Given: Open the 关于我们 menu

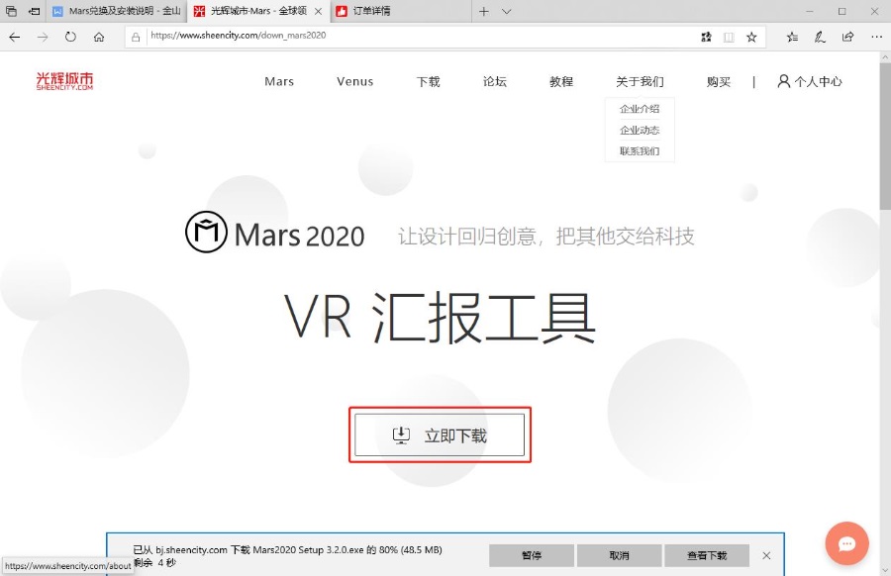Looking at the screenshot, I should coord(640,81).
